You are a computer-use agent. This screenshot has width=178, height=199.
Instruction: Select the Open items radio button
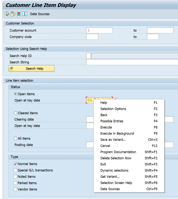click(16, 94)
